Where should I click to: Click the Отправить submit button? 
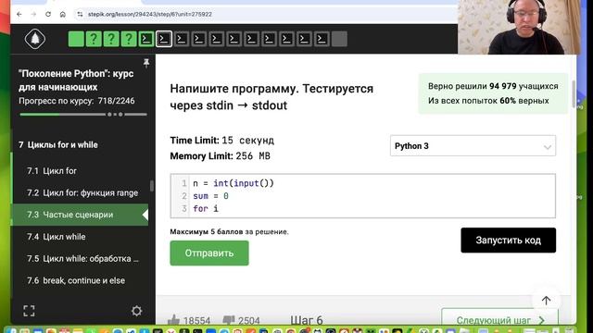click(x=209, y=253)
